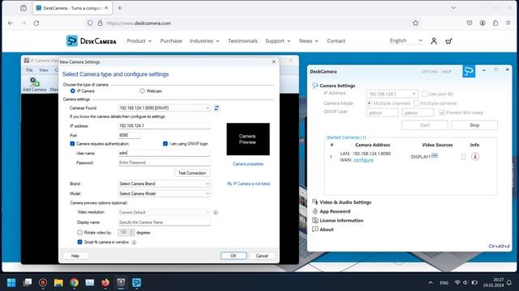The width and height of the screenshot is (519, 291).
Task: Open Testimonials page on website
Action: (242, 41)
